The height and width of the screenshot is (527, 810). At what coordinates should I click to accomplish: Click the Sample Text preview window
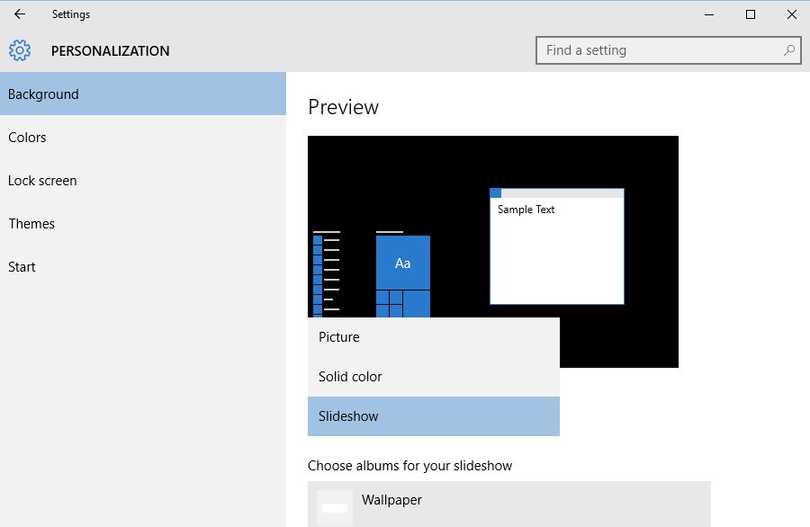click(x=557, y=246)
